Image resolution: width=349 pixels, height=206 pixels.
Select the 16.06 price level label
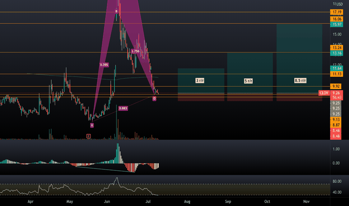[x=337, y=19]
